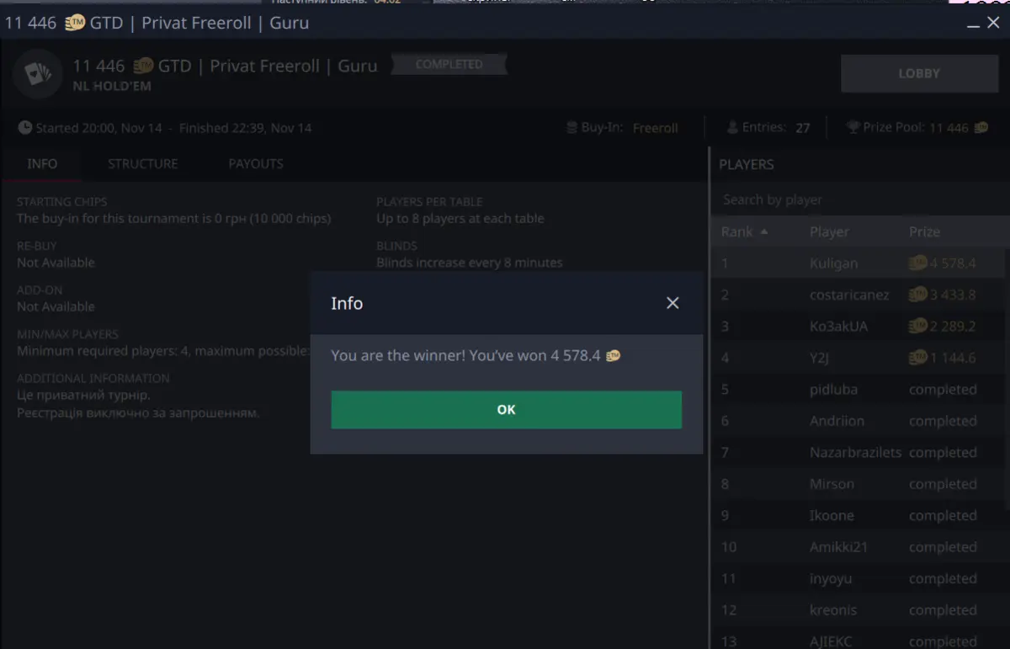Click the Prize Pool trophy icon
This screenshot has height=649, width=1010.
tap(853, 128)
